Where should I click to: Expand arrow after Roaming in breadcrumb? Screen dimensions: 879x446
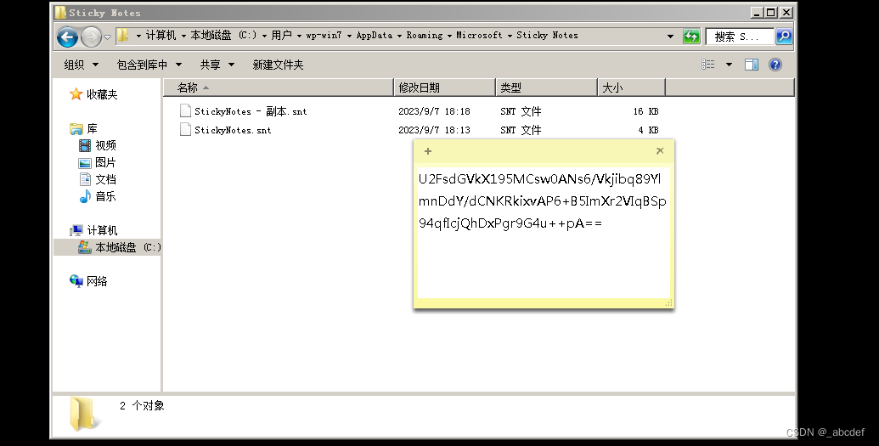(449, 36)
